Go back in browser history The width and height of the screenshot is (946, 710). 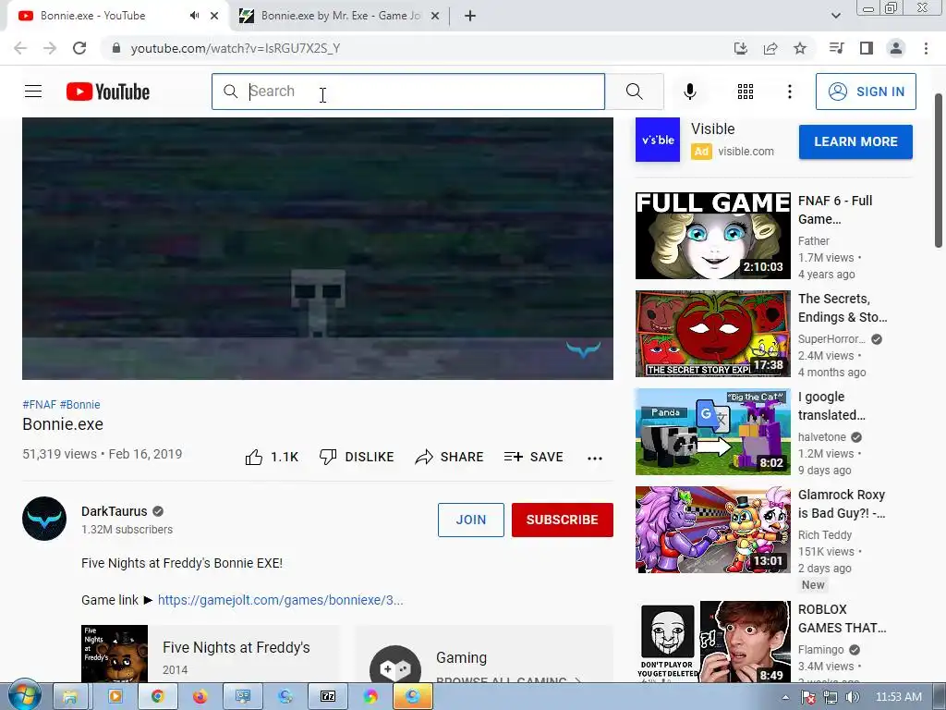20,48
